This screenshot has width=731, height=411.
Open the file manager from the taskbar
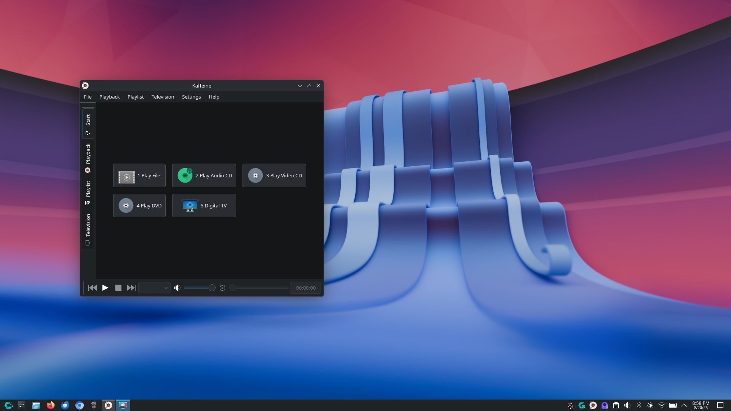(36, 405)
